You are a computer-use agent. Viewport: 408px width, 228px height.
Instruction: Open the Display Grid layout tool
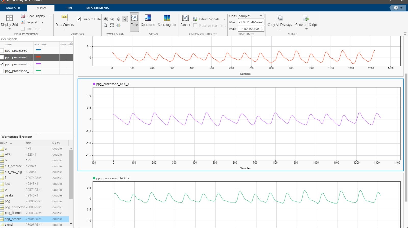(x=9, y=18)
